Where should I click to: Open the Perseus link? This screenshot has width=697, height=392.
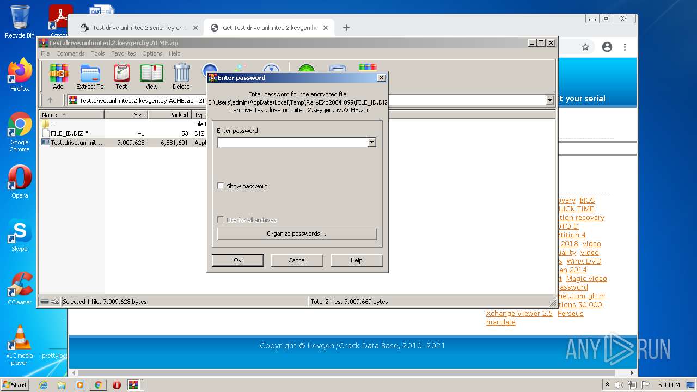pyautogui.click(x=570, y=314)
